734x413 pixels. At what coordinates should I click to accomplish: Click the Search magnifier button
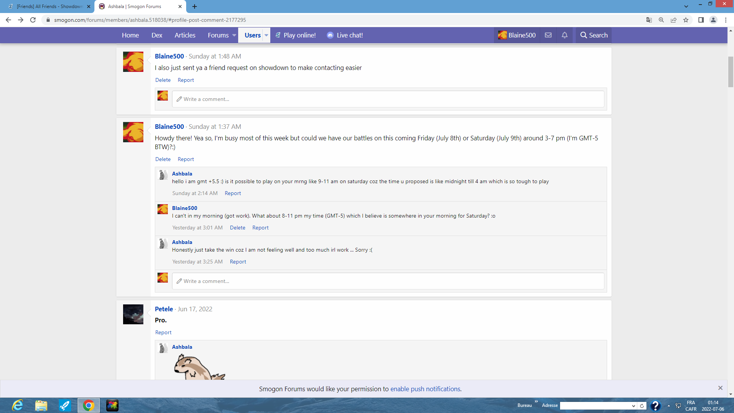[x=594, y=35]
